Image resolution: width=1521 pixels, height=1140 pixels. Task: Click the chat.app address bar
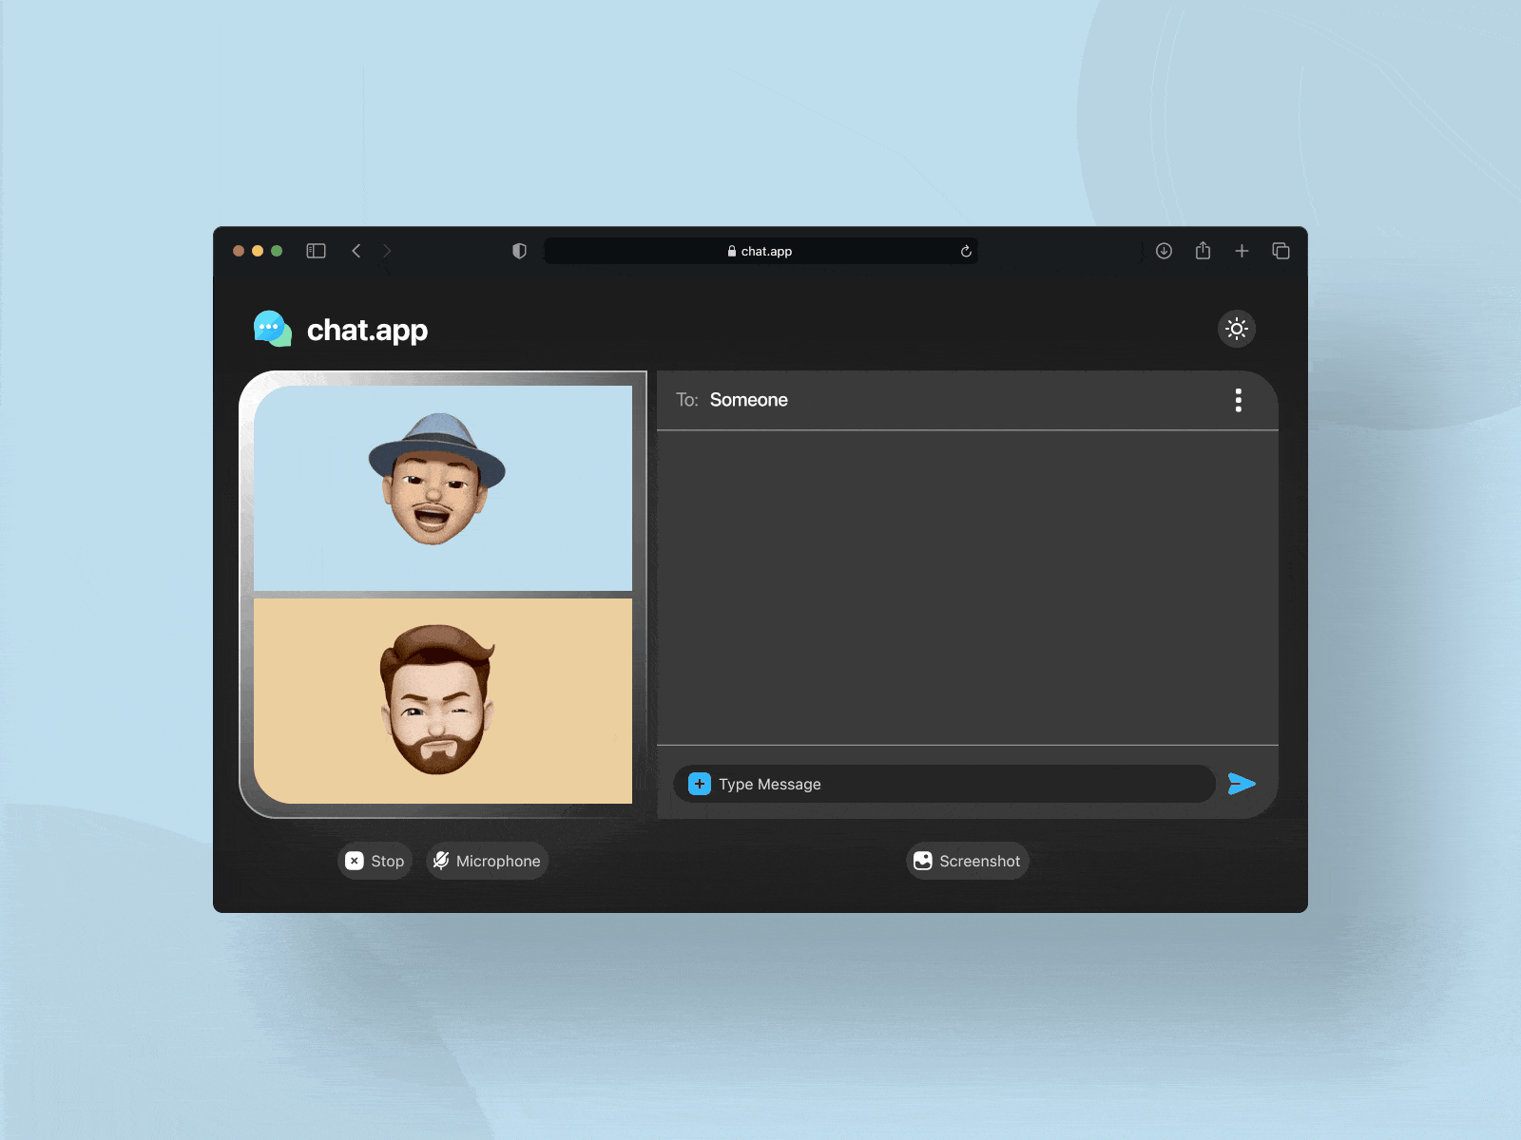click(x=760, y=251)
